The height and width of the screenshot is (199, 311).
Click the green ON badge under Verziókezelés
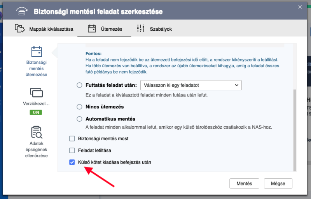(x=36, y=112)
